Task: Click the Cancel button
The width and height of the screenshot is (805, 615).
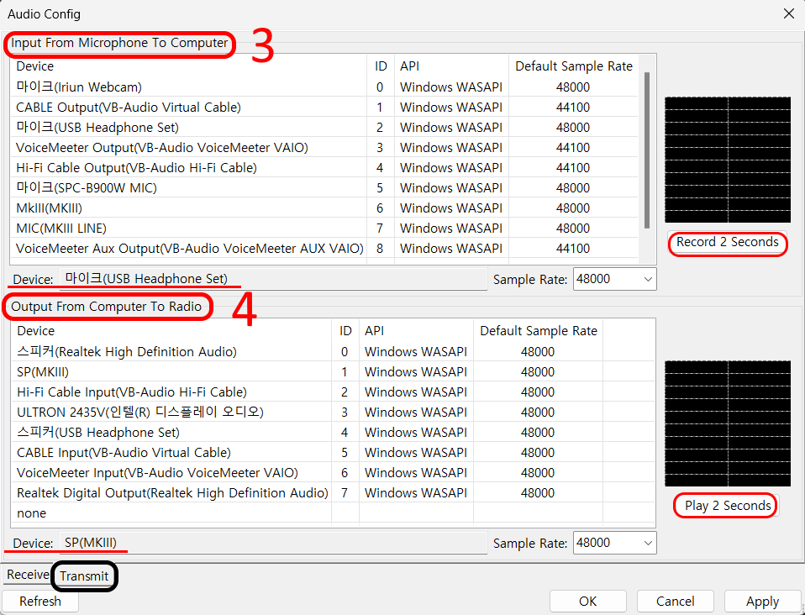Action: point(675,601)
